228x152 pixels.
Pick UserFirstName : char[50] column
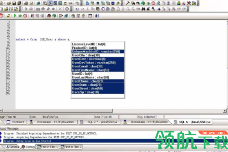98,70
